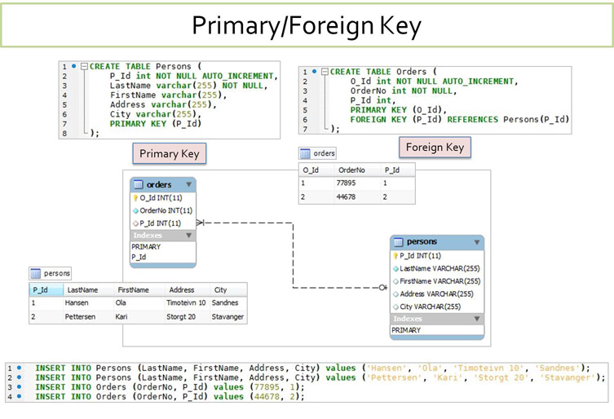The height and width of the screenshot is (419, 614).
Task: Click the table icon in the orders entity header
Action: pos(138,185)
